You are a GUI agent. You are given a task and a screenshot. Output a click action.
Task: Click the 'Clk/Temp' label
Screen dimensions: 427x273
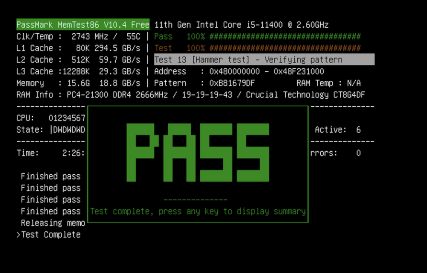(x=35, y=36)
